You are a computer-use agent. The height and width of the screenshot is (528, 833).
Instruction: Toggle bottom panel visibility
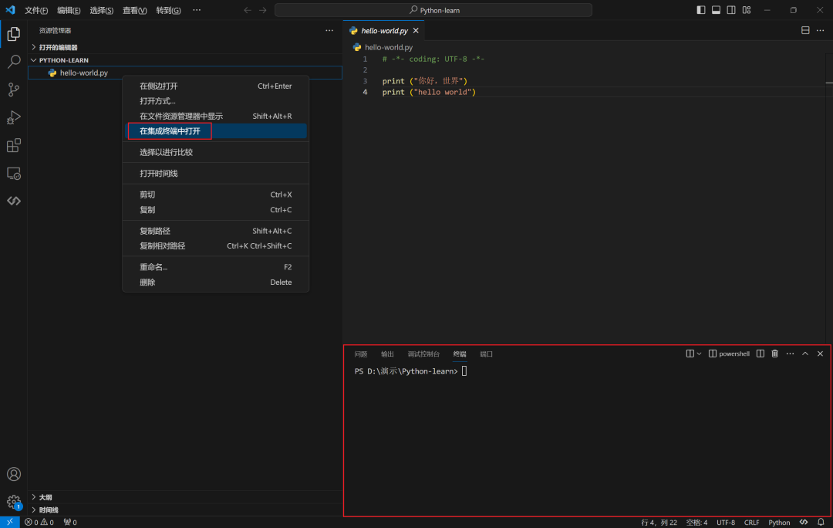point(716,10)
